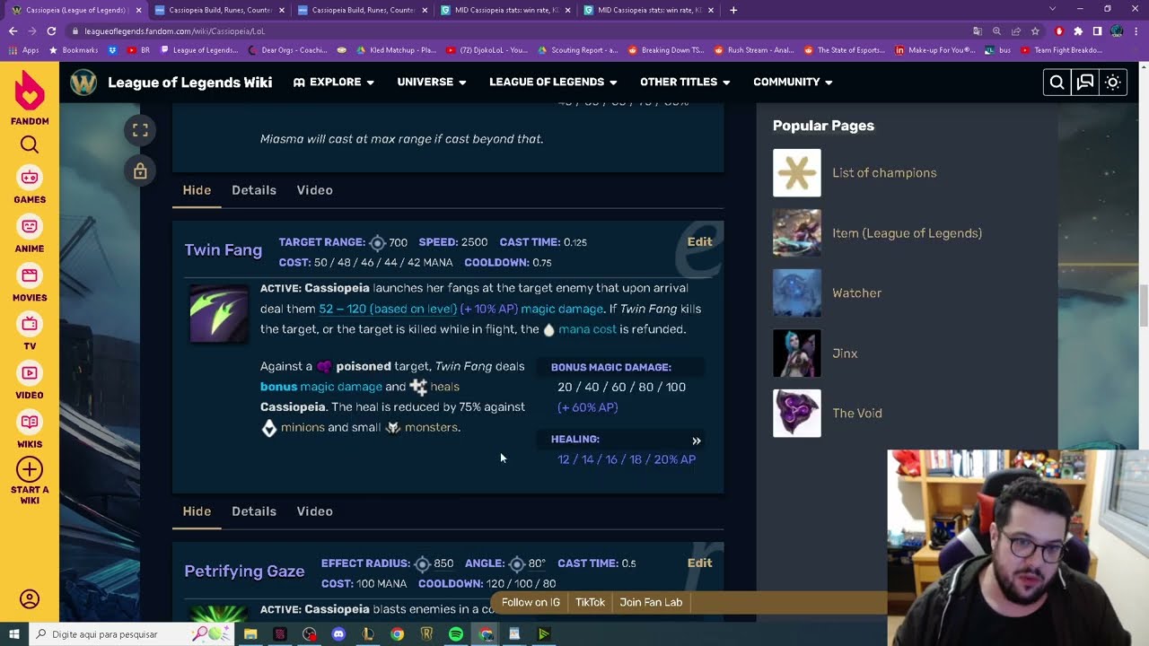Select Video tab under Twin Fang
The height and width of the screenshot is (646, 1149).
314,511
